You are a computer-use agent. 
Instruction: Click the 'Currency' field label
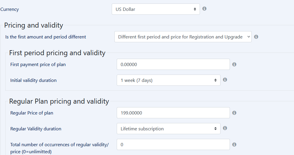point(9,9)
